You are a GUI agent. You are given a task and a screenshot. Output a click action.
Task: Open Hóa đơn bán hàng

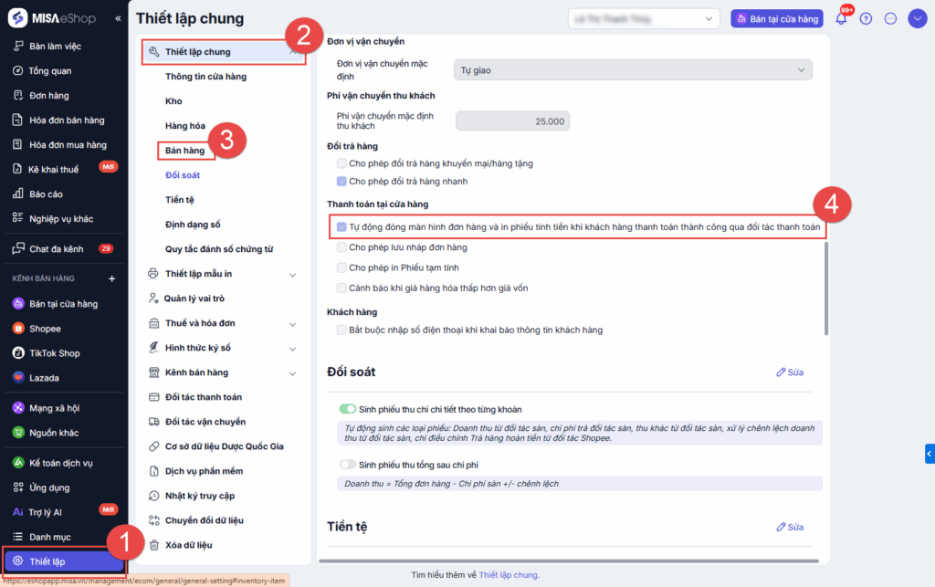point(65,121)
